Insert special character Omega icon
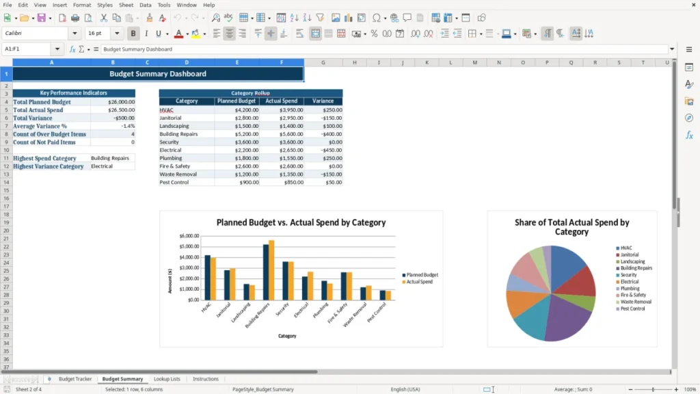Screen dimensions: 700x394 [377, 18]
